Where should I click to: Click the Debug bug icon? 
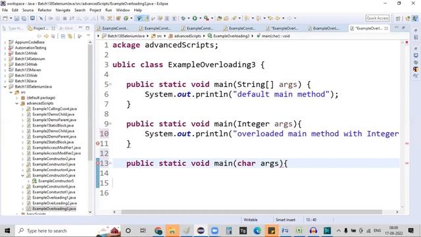coord(184,18)
